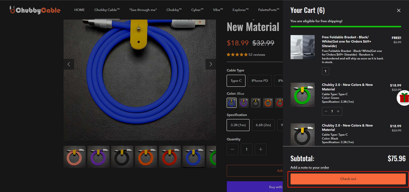Click the bracket quantity field in cart
This screenshot has width=409, height=192.
coord(325,71)
